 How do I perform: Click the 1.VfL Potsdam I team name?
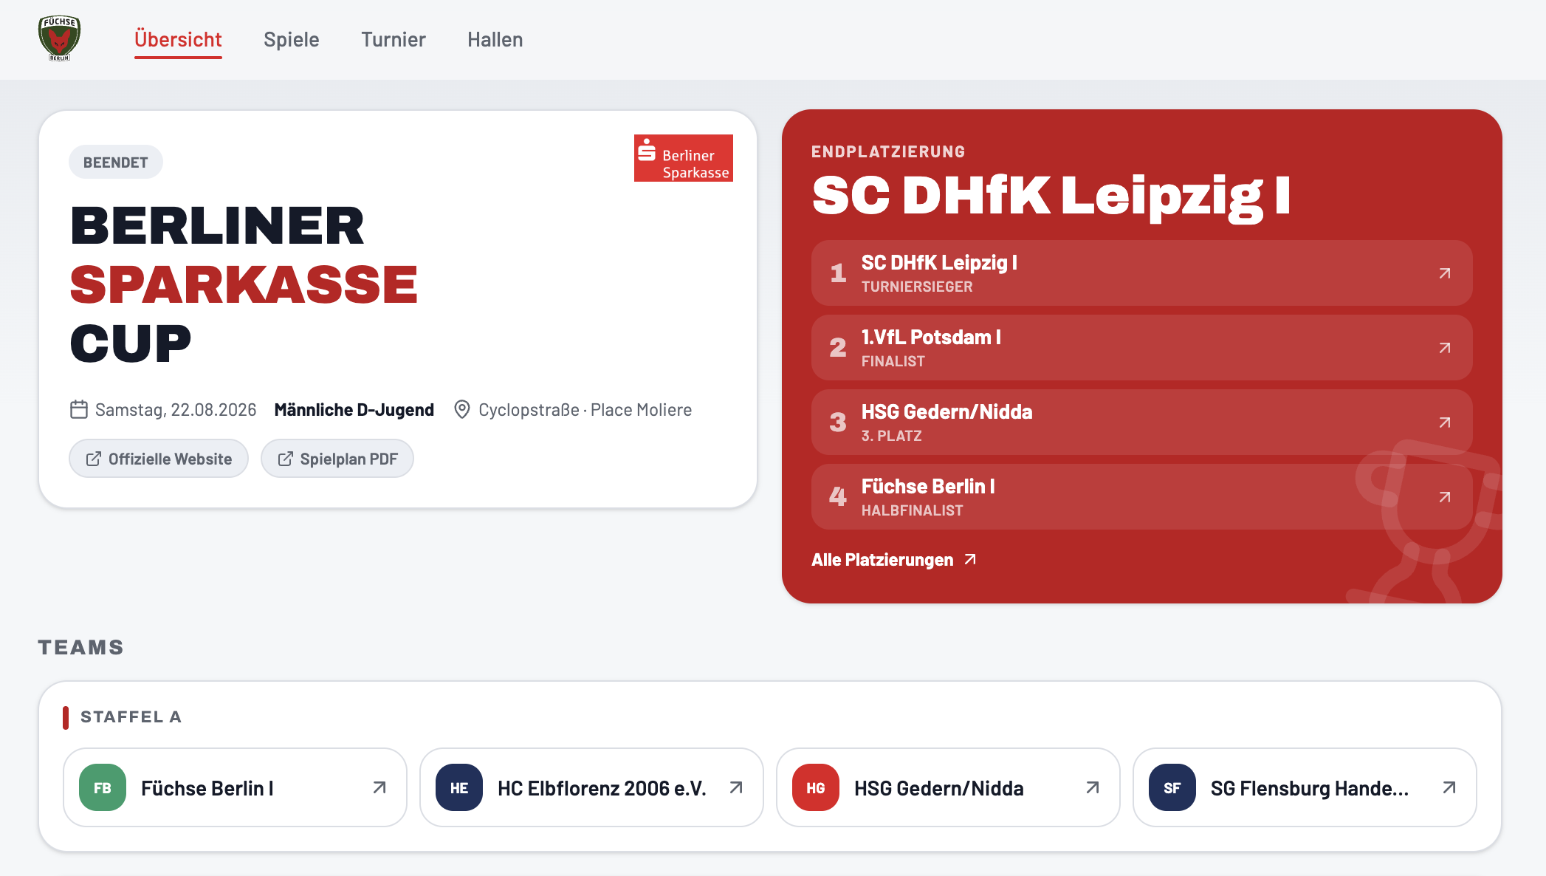pyautogui.click(x=931, y=337)
